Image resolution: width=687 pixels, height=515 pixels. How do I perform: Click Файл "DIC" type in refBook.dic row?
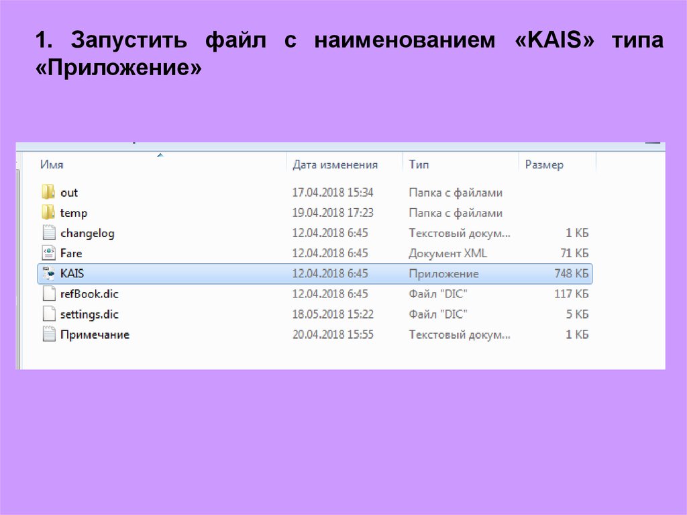click(438, 293)
